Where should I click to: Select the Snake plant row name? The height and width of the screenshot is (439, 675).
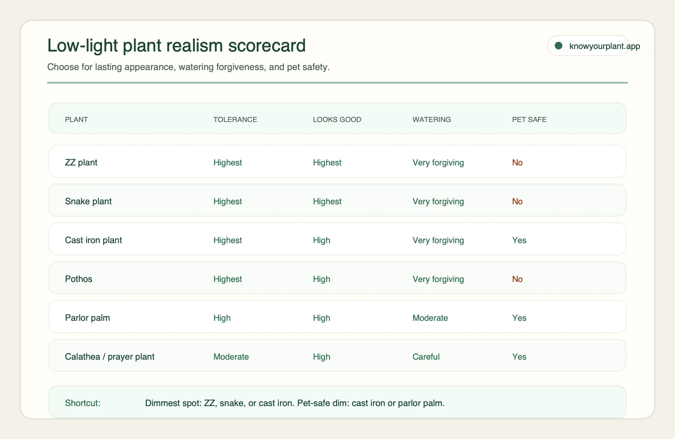[88, 201]
